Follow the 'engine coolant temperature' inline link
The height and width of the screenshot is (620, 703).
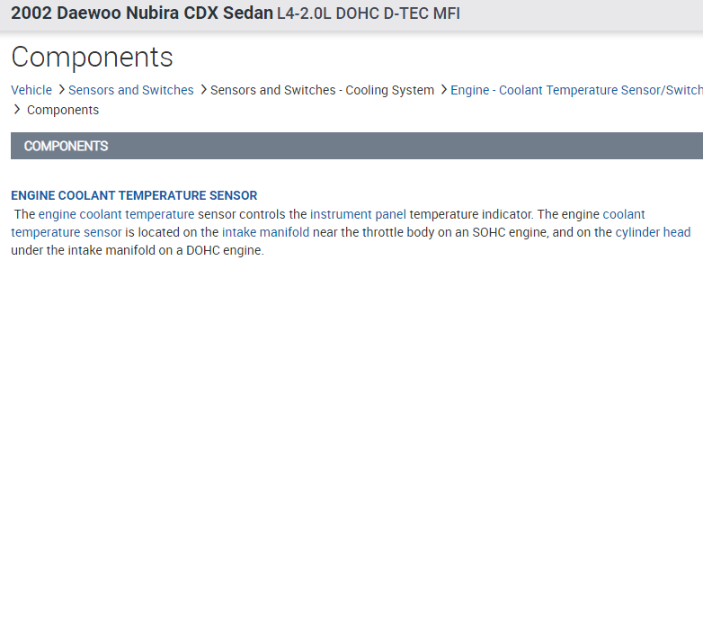pyautogui.click(x=116, y=214)
